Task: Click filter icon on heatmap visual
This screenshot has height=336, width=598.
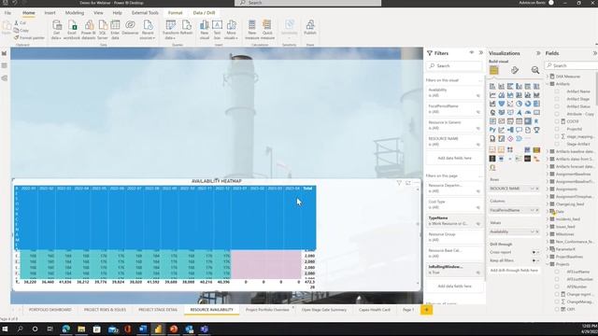Action: click(399, 183)
